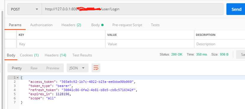Switch to response Cookies (1) tab
Viewport: 245px width, 109px height.
point(29,55)
